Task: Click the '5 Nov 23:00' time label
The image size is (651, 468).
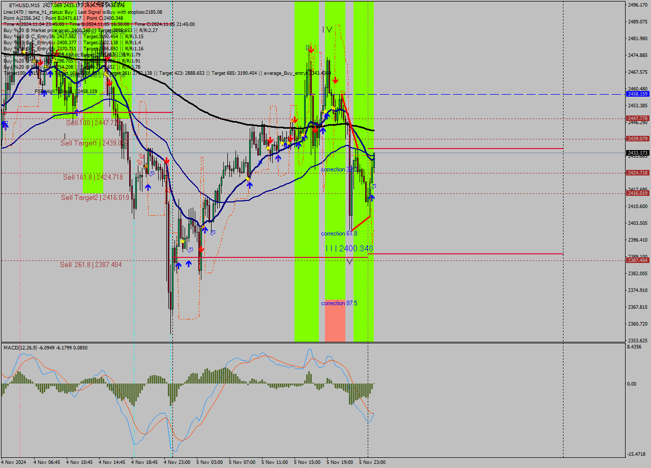Action: pos(372,462)
